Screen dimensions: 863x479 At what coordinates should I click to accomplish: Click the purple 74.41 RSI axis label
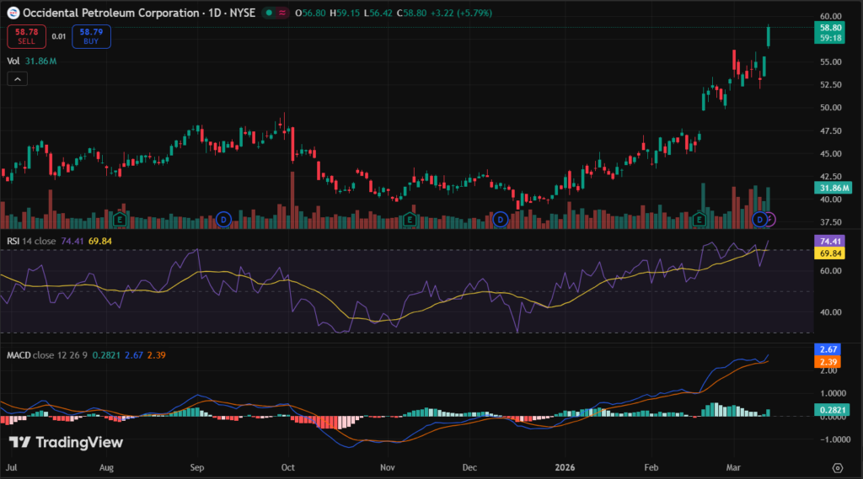pyautogui.click(x=832, y=241)
